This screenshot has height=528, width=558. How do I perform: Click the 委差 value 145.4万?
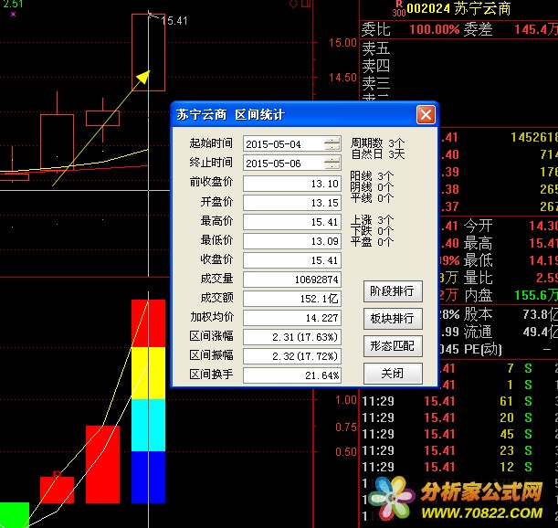(x=536, y=29)
